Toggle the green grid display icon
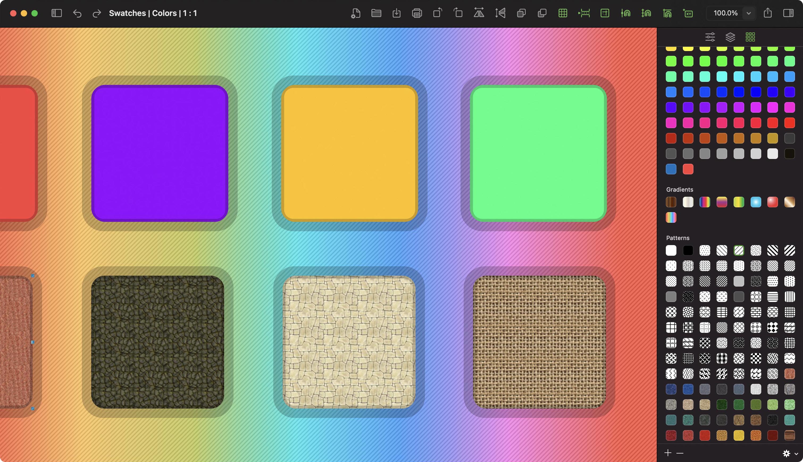This screenshot has width=803, height=462. [x=562, y=13]
